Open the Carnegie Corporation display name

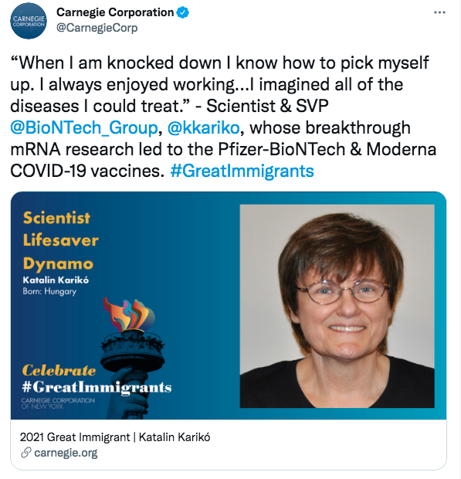click(115, 12)
